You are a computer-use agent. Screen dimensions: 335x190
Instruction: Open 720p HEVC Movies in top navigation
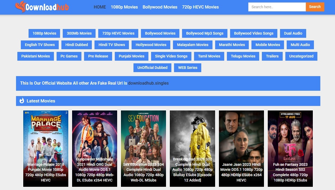click(200, 7)
